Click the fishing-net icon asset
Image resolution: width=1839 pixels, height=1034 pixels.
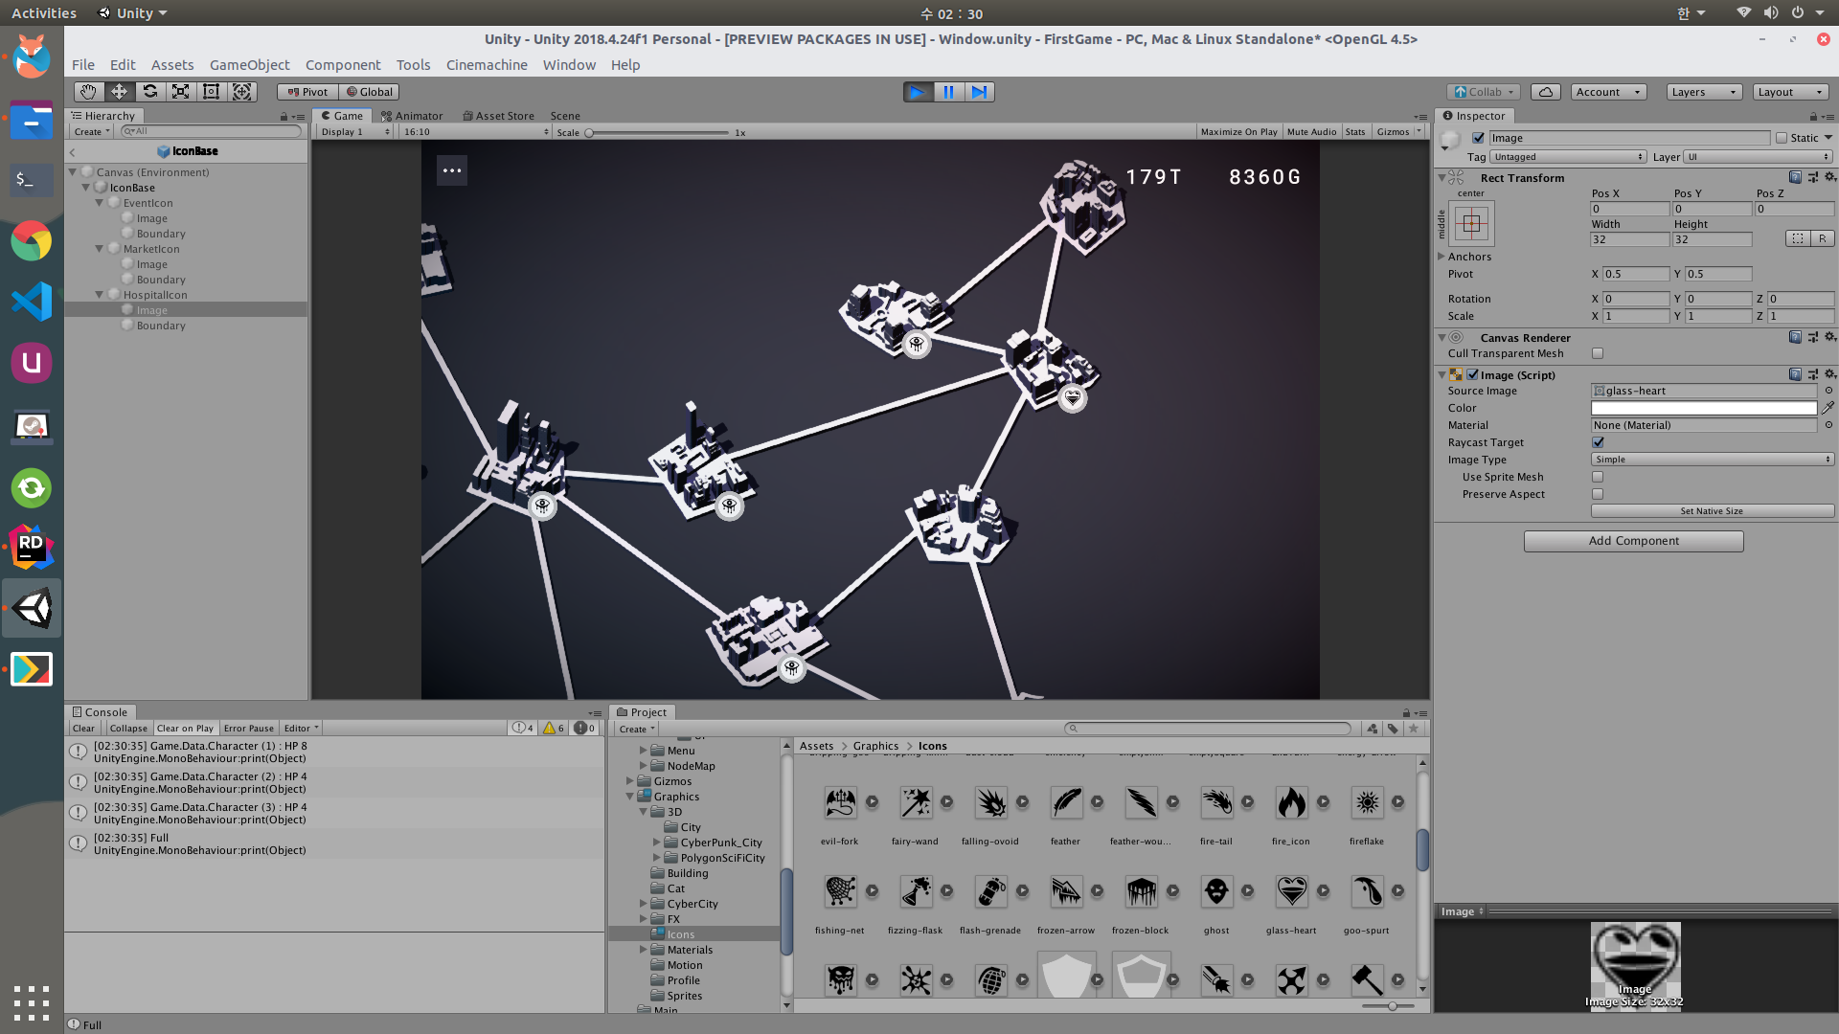840,891
